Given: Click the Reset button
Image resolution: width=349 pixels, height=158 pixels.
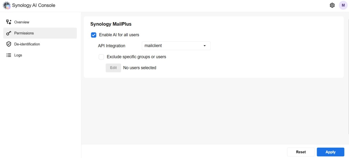Looking at the screenshot, I should [301, 152].
